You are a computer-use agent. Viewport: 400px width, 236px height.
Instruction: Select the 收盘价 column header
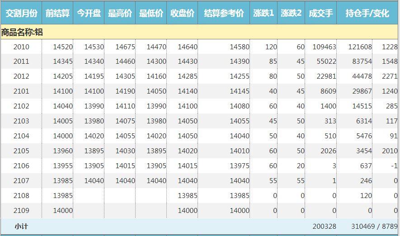click(182, 14)
